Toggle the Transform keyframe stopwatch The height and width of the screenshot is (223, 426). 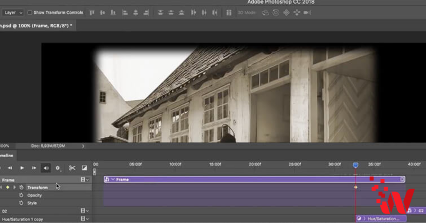coord(21,188)
